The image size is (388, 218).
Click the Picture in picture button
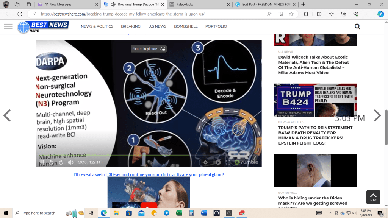[149, 49]
